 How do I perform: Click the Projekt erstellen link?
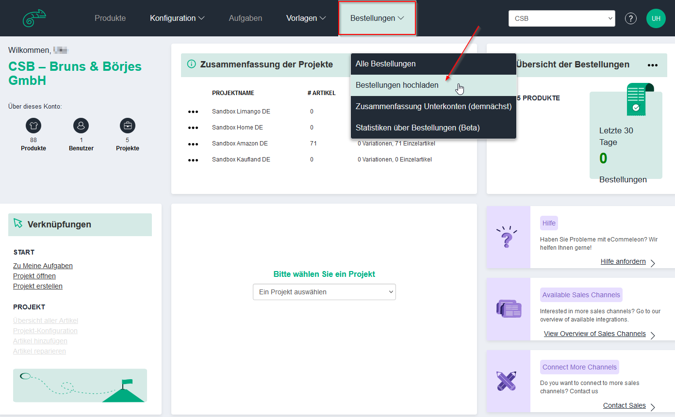pyautogui.click(x=38, y=286)
